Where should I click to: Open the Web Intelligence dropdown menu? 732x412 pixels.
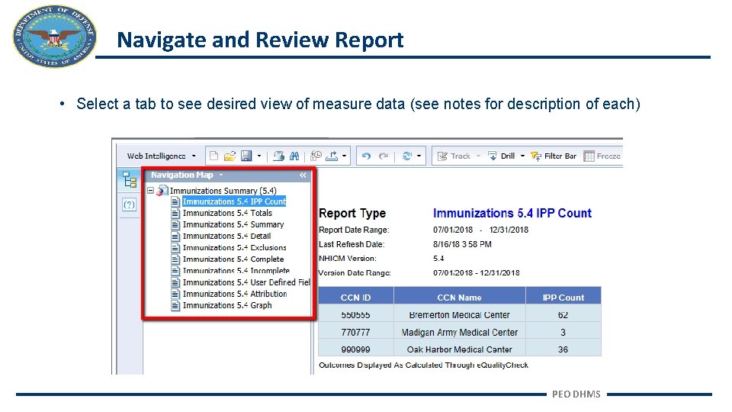(161, 156)
